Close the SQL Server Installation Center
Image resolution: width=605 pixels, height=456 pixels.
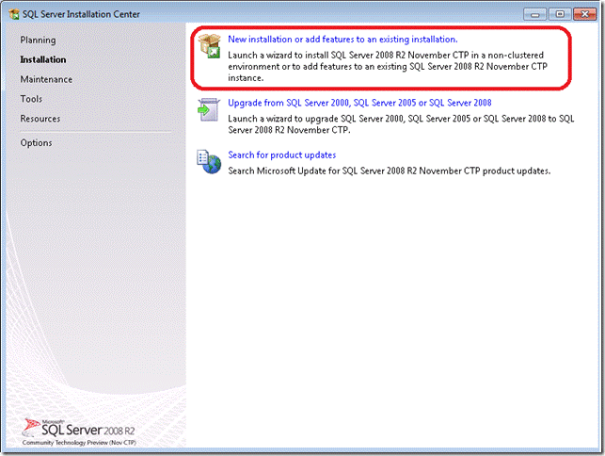click(x=585, y=14)
